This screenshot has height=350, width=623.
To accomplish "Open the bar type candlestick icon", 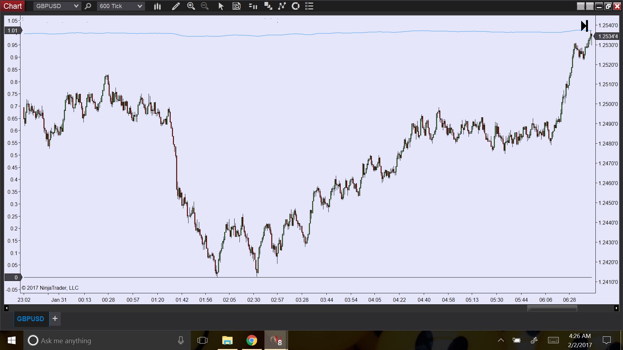I will pos(157,6).
